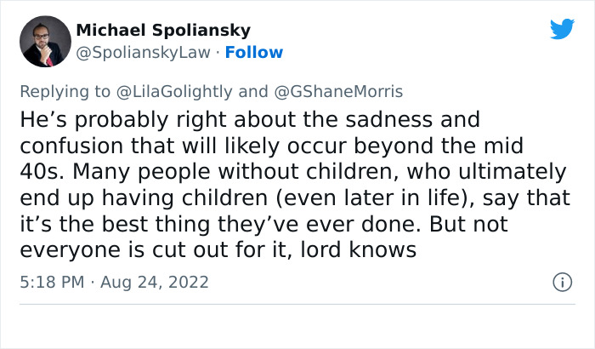Click the divider line below the timestamp
This screenshot has width=595, height=349.
click(297, 304)
